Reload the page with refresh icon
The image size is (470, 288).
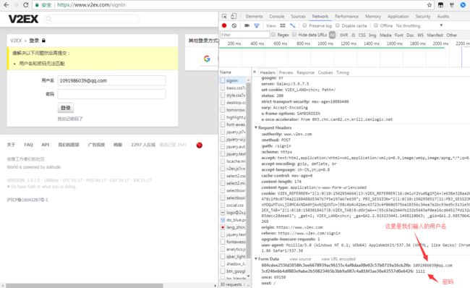(x=26, y=5)
